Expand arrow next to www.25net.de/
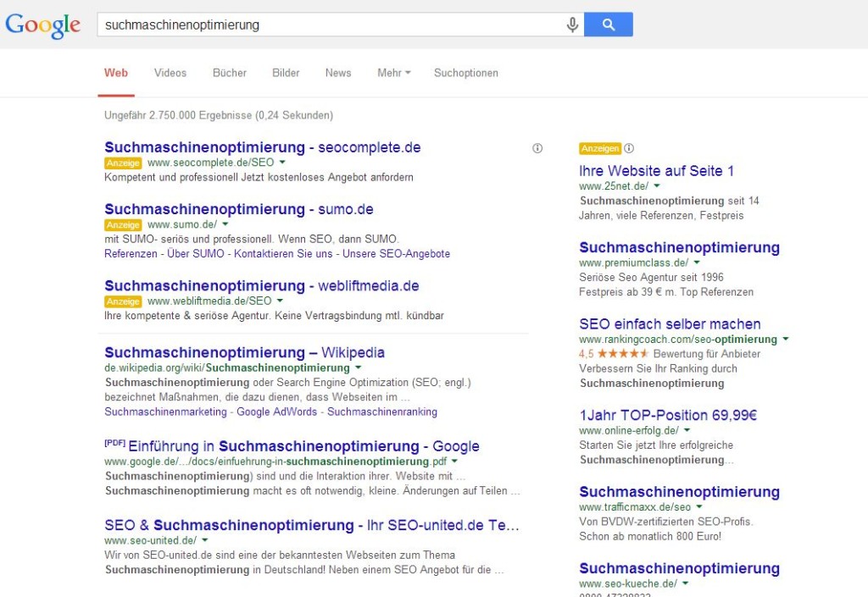 (x=657, y=185)
